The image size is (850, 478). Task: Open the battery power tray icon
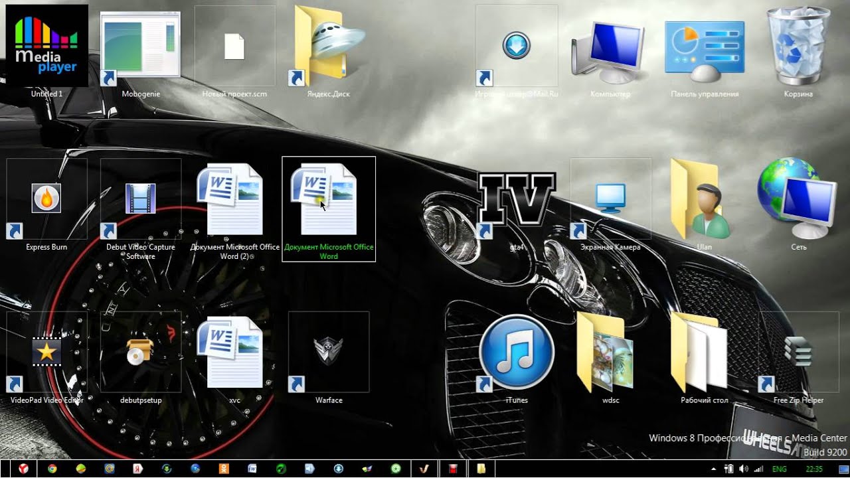728,469
